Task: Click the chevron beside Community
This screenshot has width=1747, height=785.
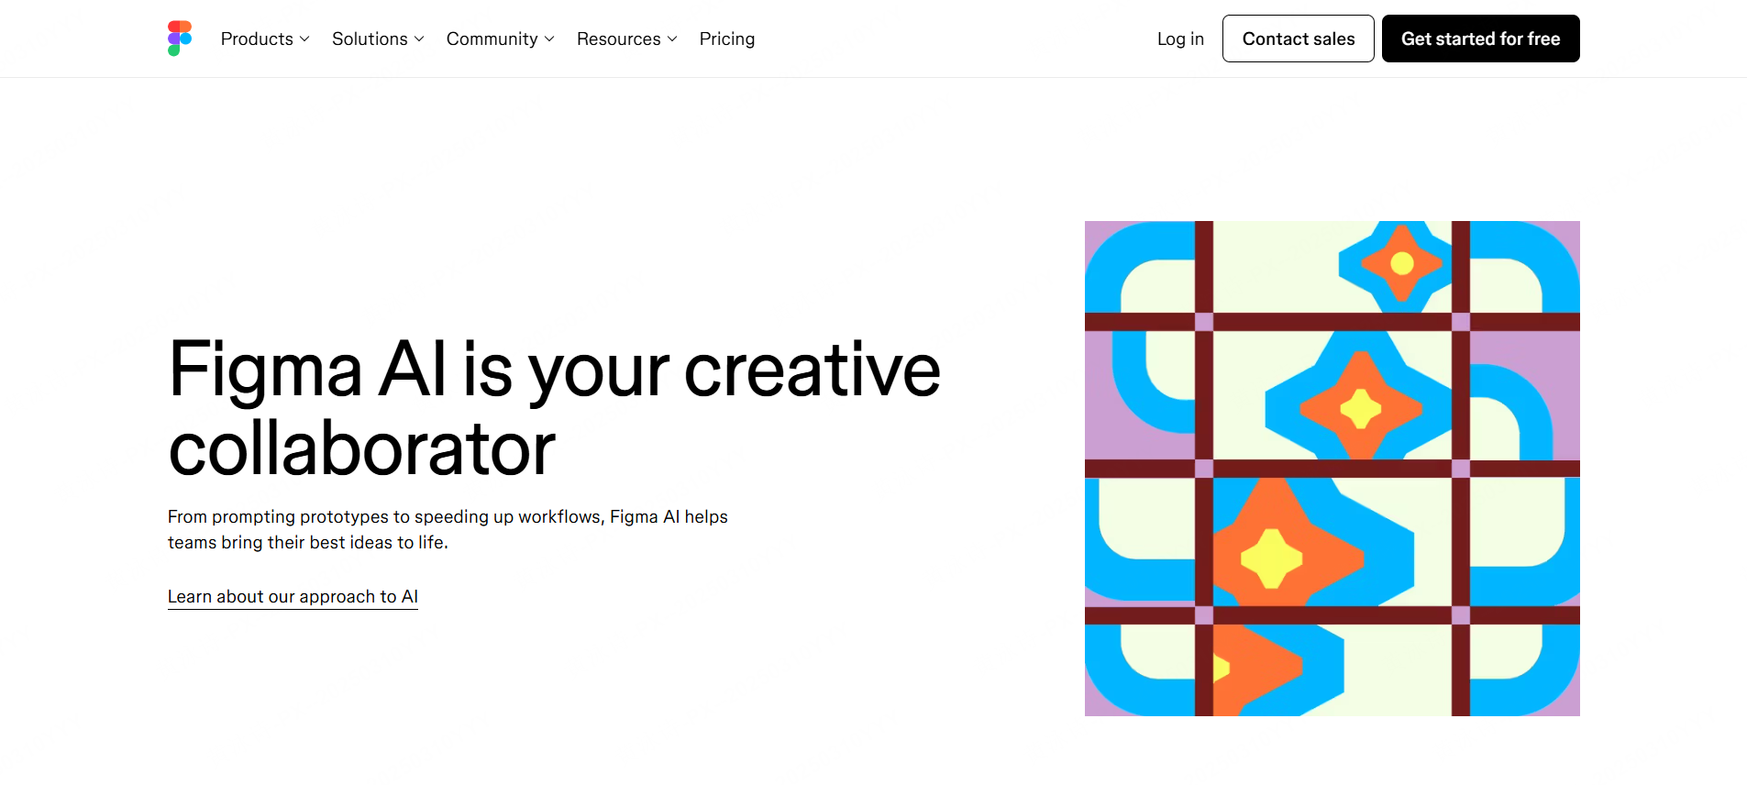Action: point(549,39)
